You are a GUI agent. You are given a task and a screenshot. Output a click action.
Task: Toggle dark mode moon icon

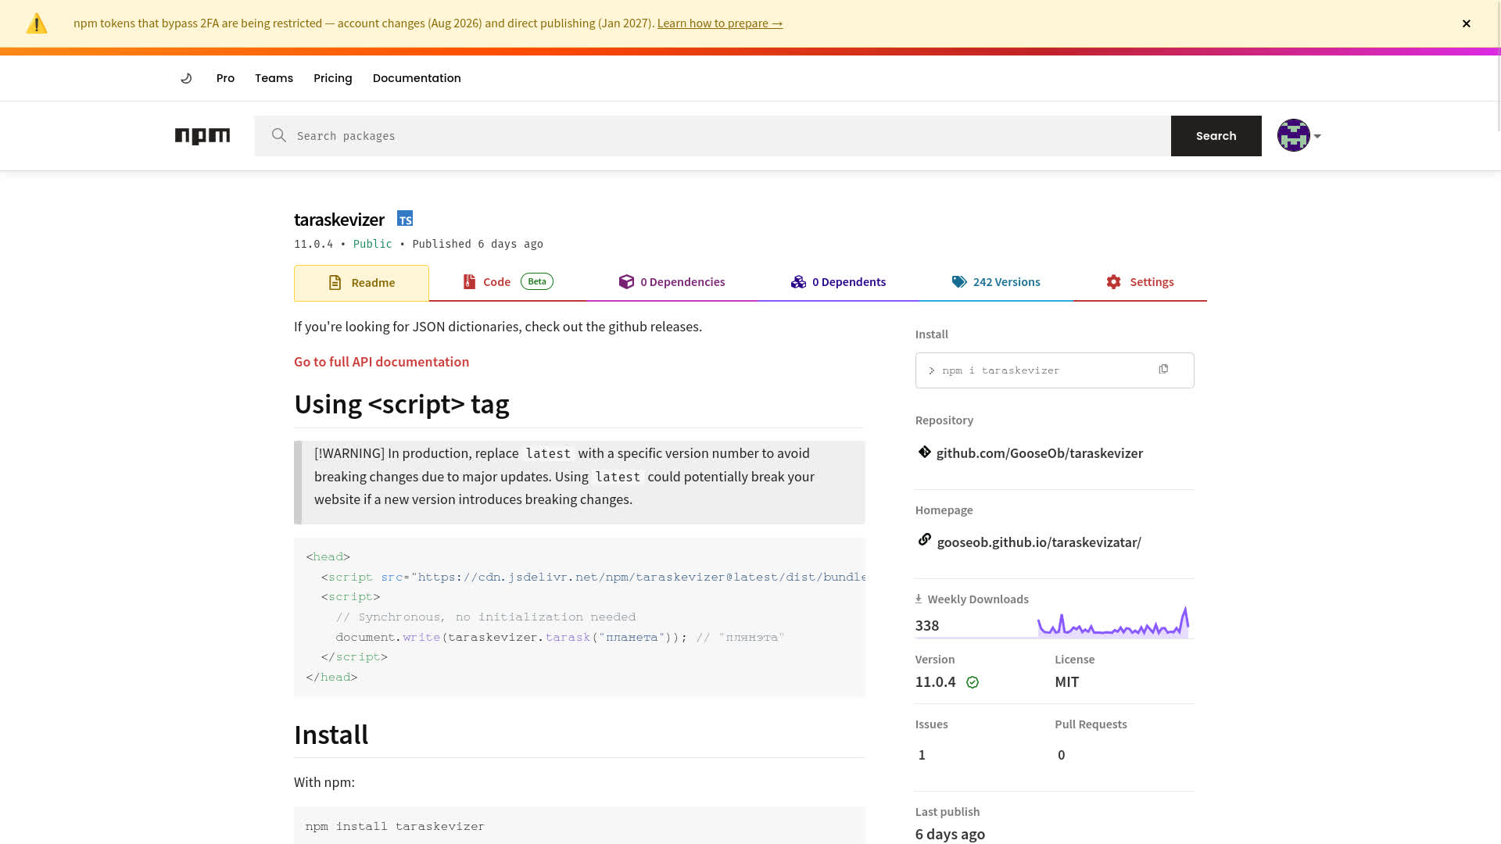(x=186, y=78)
